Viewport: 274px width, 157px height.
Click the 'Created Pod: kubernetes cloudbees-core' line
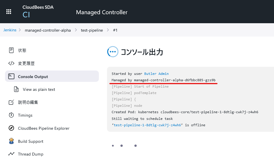click(185, 112)
